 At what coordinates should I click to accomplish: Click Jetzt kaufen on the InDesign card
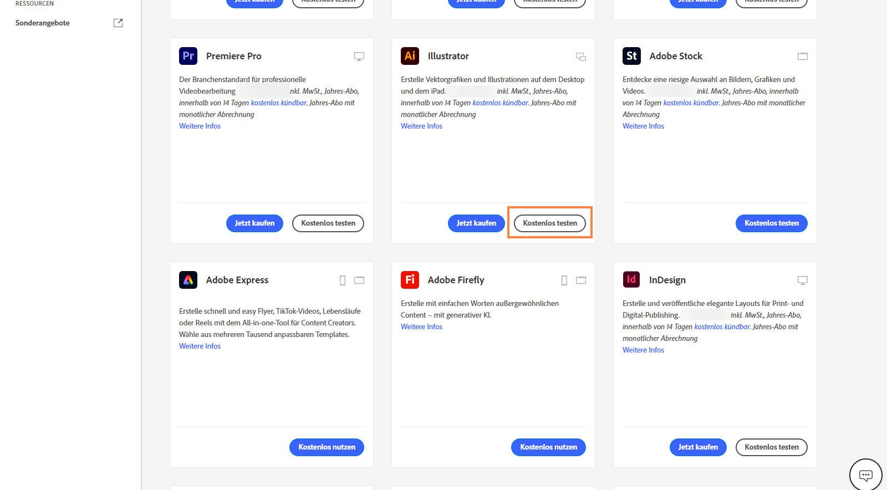(698, 447)
